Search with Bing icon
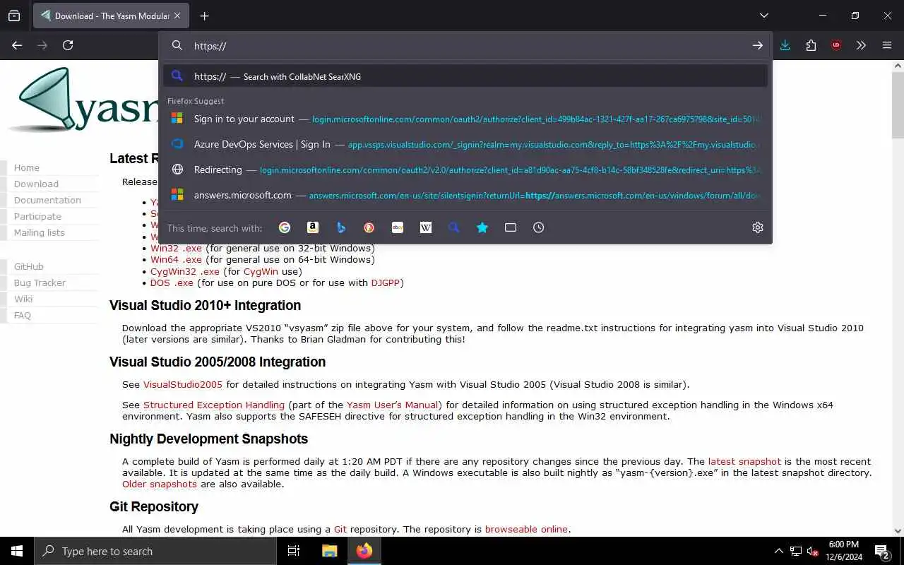 341,227
